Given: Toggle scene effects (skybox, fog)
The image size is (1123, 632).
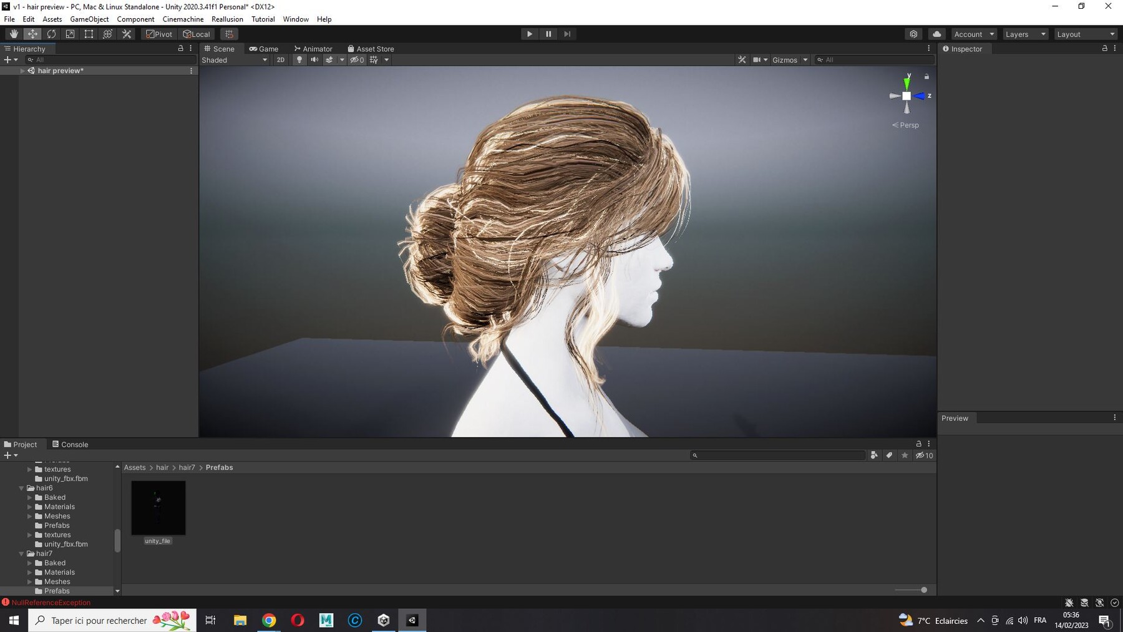Looking at the screenshot, I should (329, 60).
